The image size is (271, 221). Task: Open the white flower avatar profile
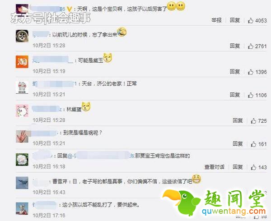pos(22,160)
